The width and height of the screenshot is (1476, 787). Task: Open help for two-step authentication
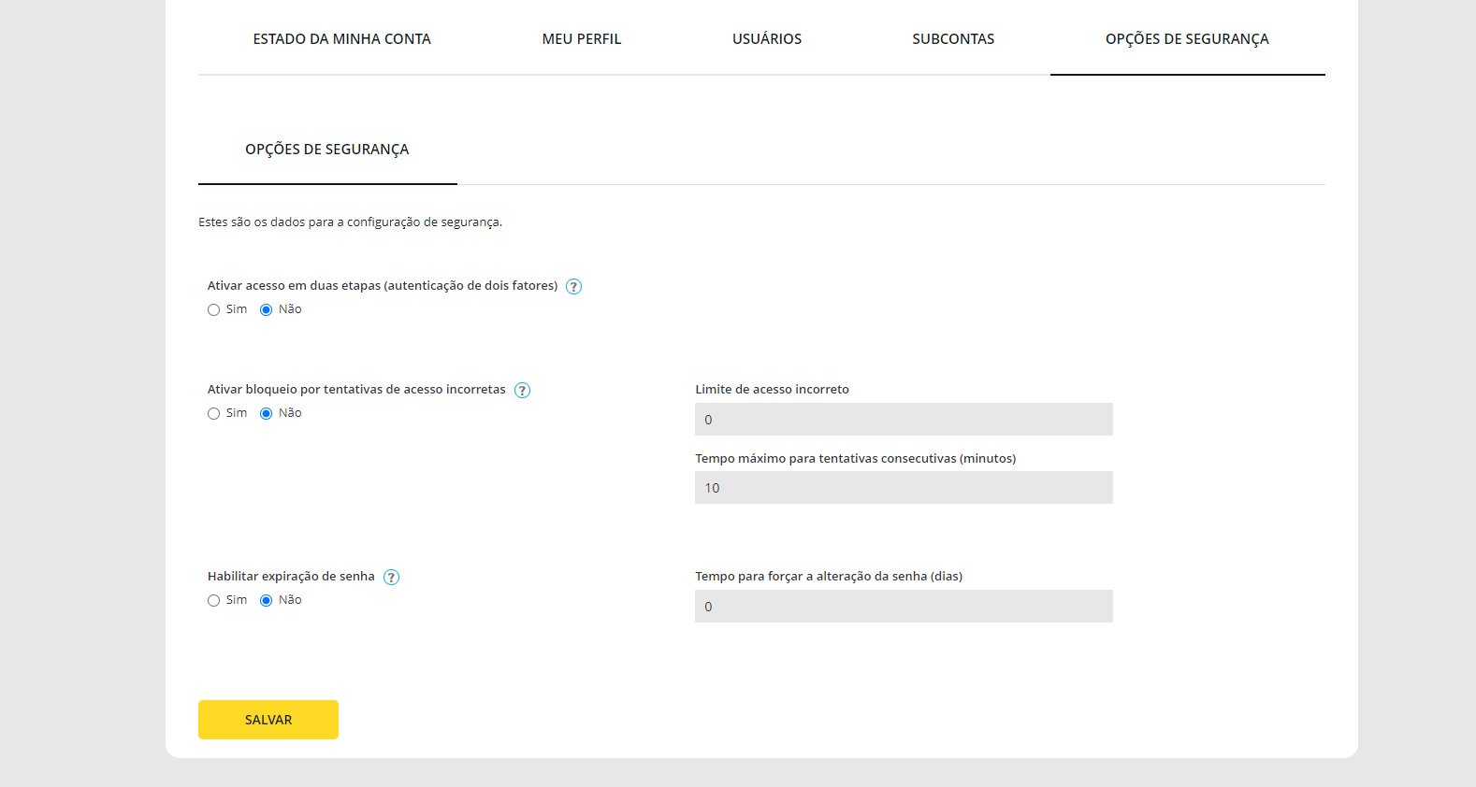[574, 287]
